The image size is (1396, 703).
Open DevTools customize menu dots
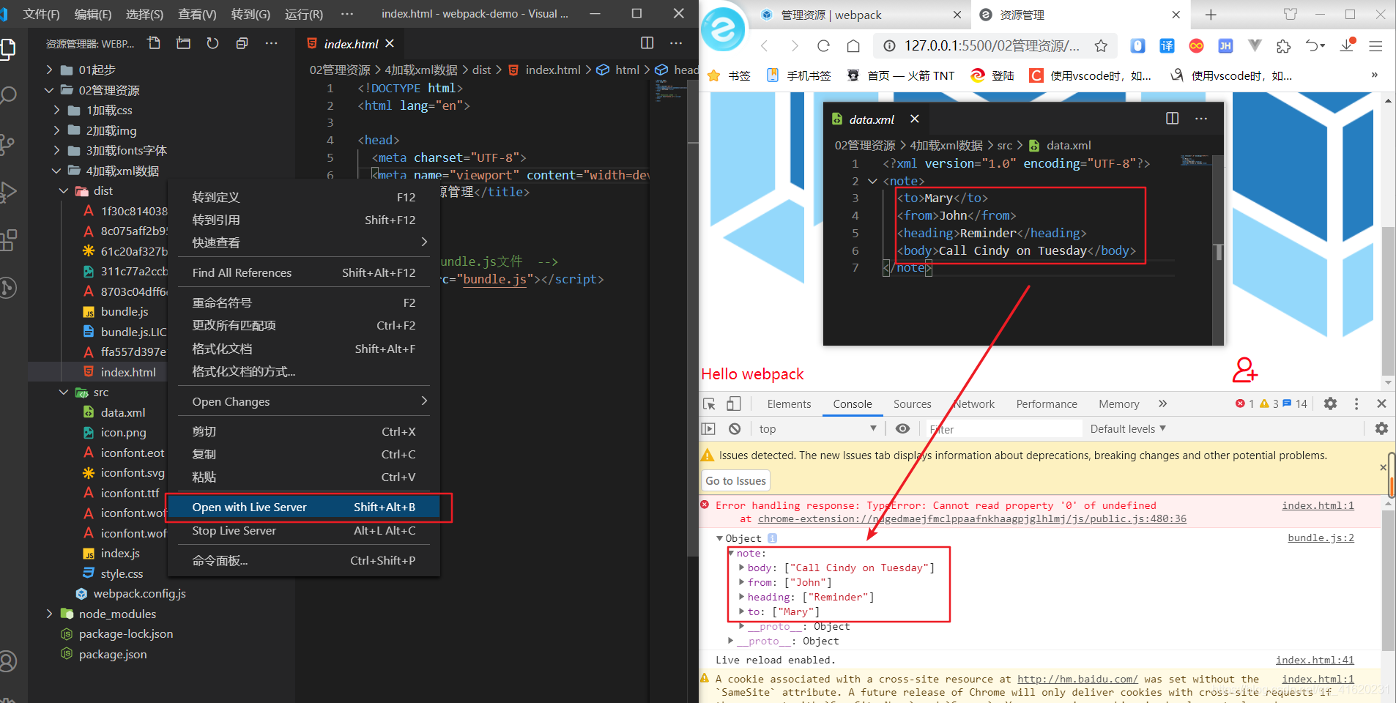1356,403
